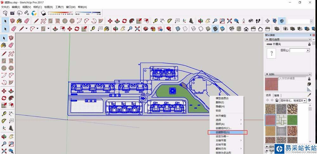Select the Axes tool in the second toolbar row

184,21
